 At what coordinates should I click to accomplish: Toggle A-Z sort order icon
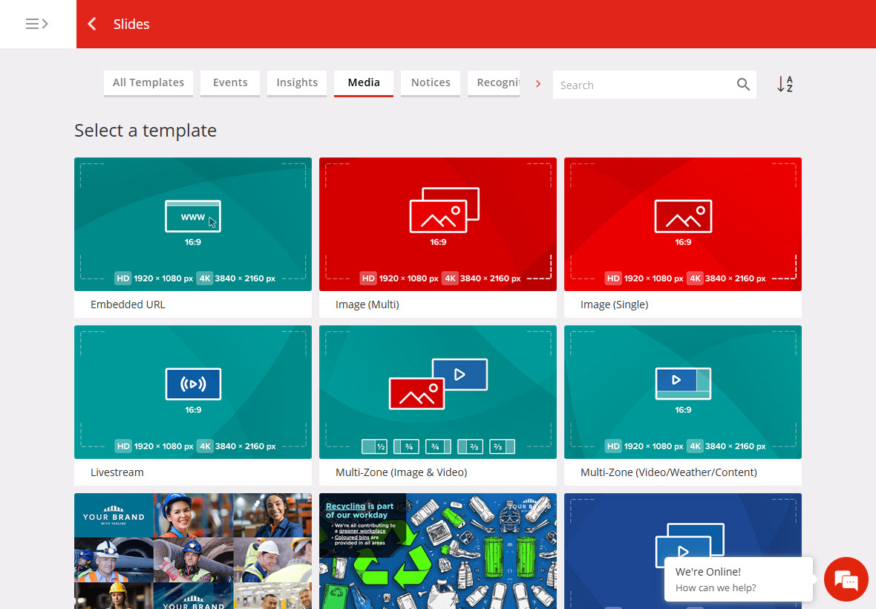[785, 85]
